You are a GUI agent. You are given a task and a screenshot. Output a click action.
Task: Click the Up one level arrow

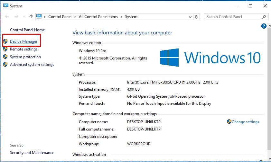click(31, 17)
